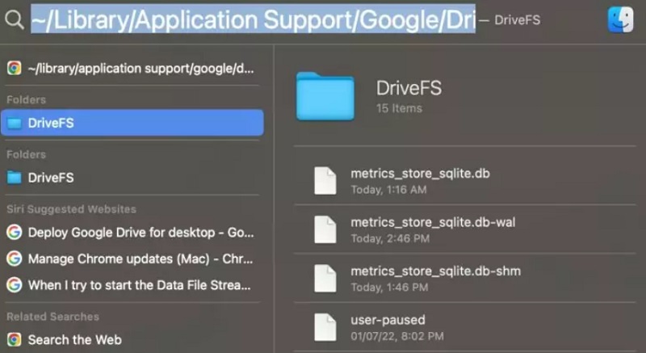Screen dimensions: 646x353
Task: Select metrics_store_sqlite.db-wal file
Action: (465, 229)
